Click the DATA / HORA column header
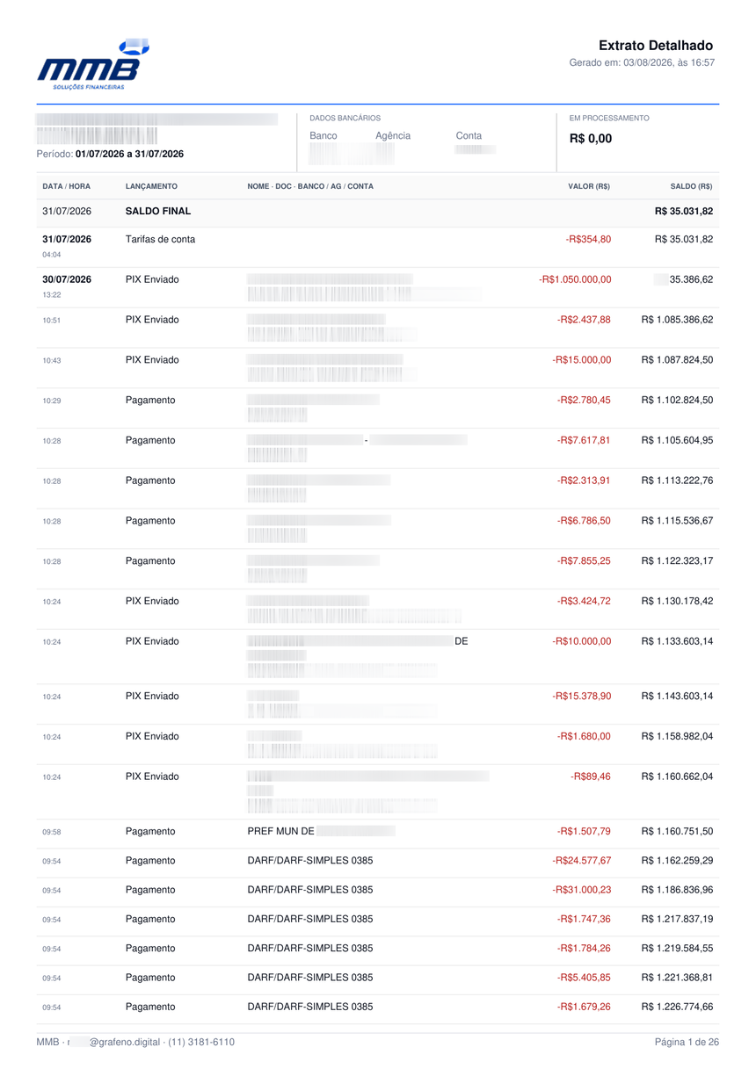 [x=66, y=186]
